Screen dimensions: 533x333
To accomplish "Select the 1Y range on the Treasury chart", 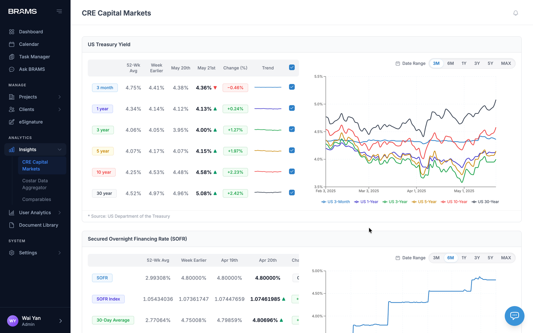I will point(464,63).
